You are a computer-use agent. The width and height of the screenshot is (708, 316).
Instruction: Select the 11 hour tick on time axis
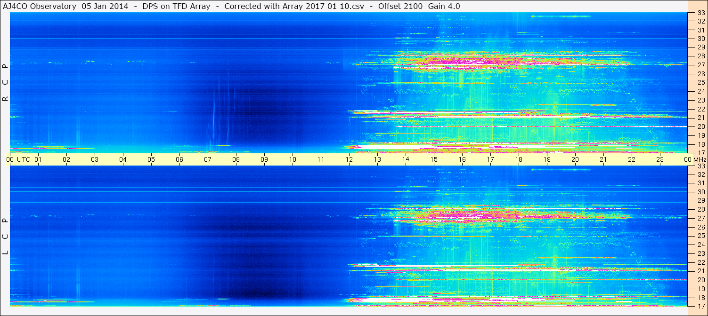pos(321,159)
